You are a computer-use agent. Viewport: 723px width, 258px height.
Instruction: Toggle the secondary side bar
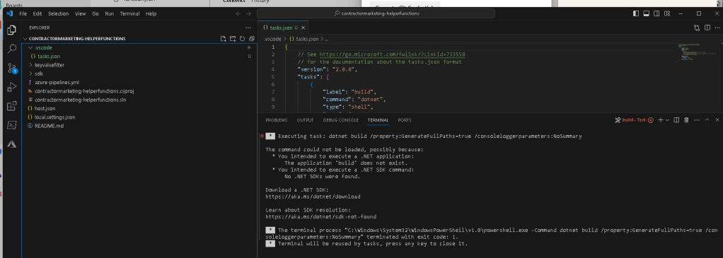point(656,14)
